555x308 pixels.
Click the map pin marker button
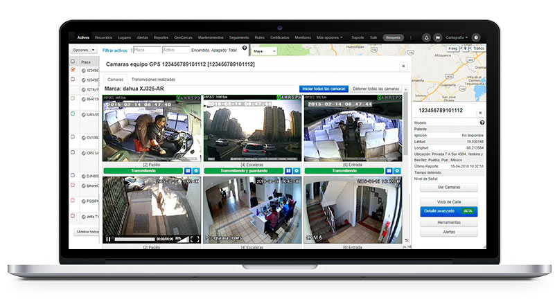(465, 48)
